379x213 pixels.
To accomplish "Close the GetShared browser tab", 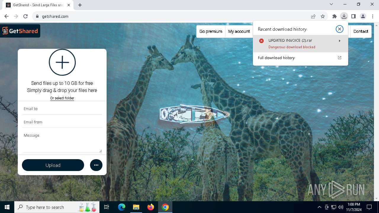I will click(x=69, y=5).
